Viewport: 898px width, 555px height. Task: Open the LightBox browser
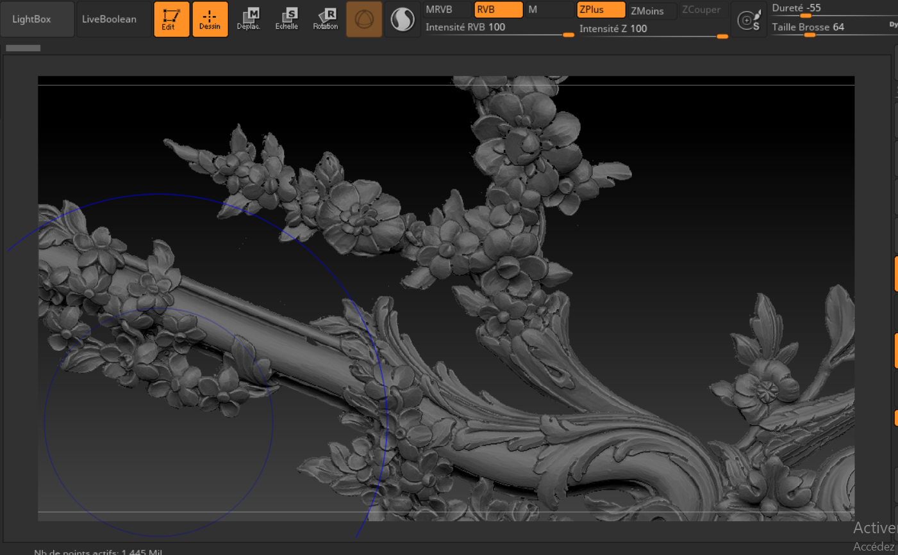point(38,19)
